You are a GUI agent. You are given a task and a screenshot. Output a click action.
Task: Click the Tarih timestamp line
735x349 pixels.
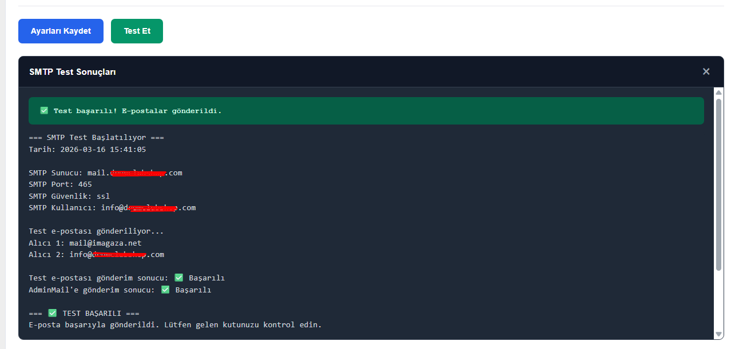(x=87, y=150)
